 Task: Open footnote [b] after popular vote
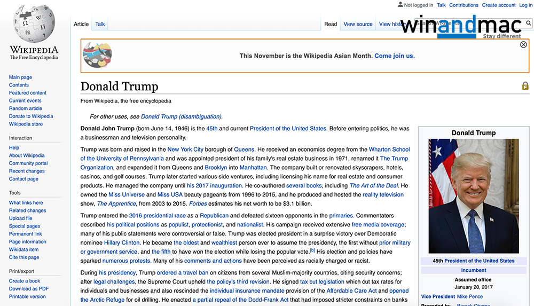(x=312, y=250)
